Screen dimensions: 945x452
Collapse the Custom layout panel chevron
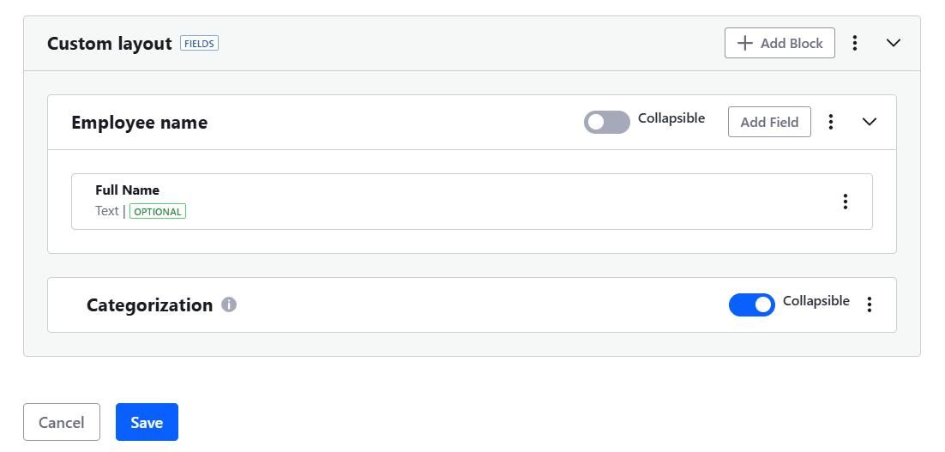(x=894, y=43)
